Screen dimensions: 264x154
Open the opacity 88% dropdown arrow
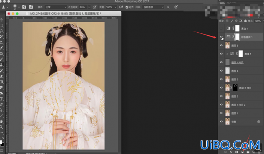tap(89, 7)
